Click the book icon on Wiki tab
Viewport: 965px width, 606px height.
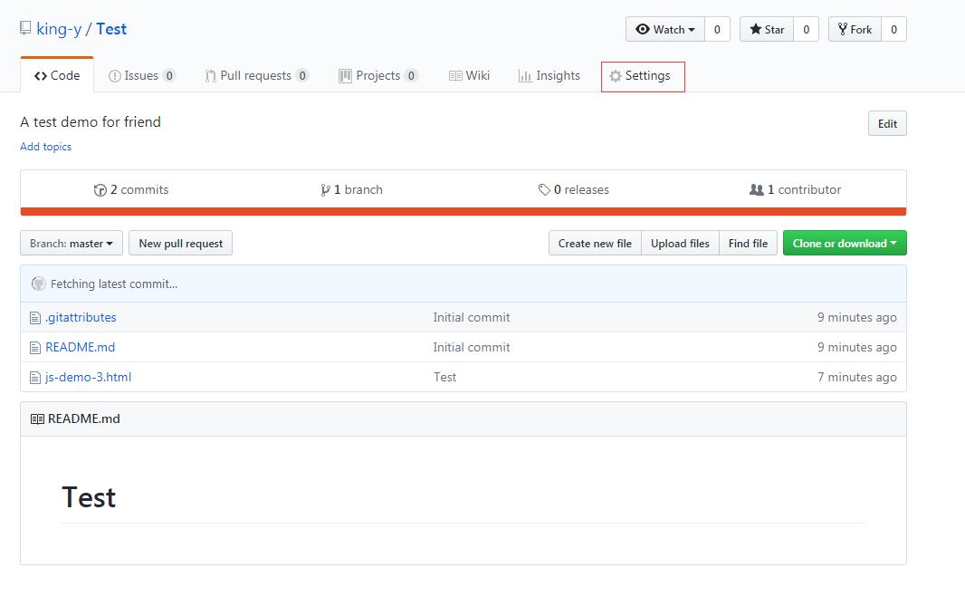coord(455,76)
